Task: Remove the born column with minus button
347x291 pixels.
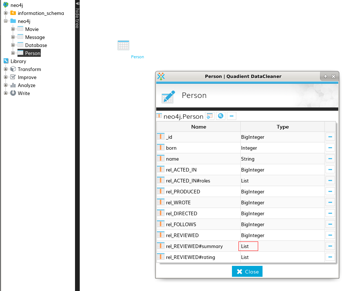Action: (330, 148)
